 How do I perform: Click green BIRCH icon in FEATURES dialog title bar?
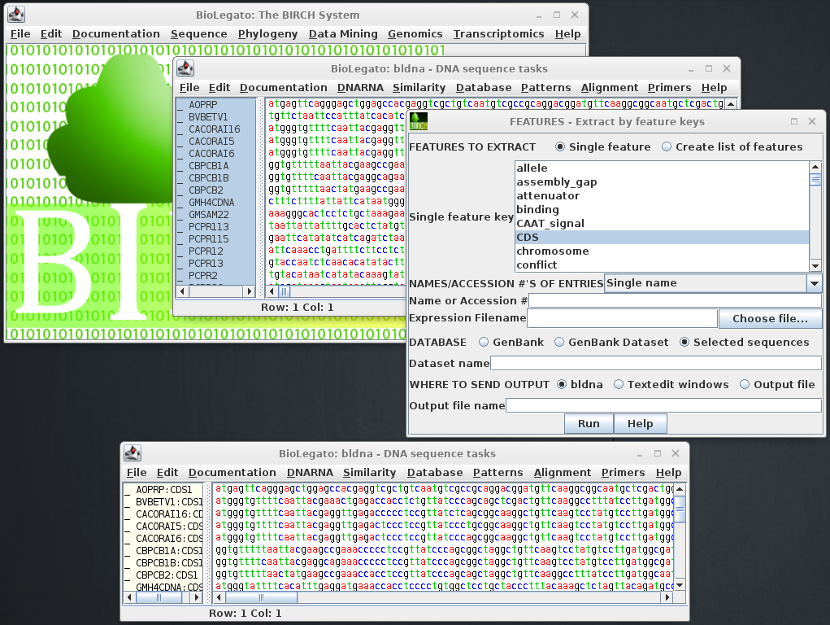tap(419, 121)
